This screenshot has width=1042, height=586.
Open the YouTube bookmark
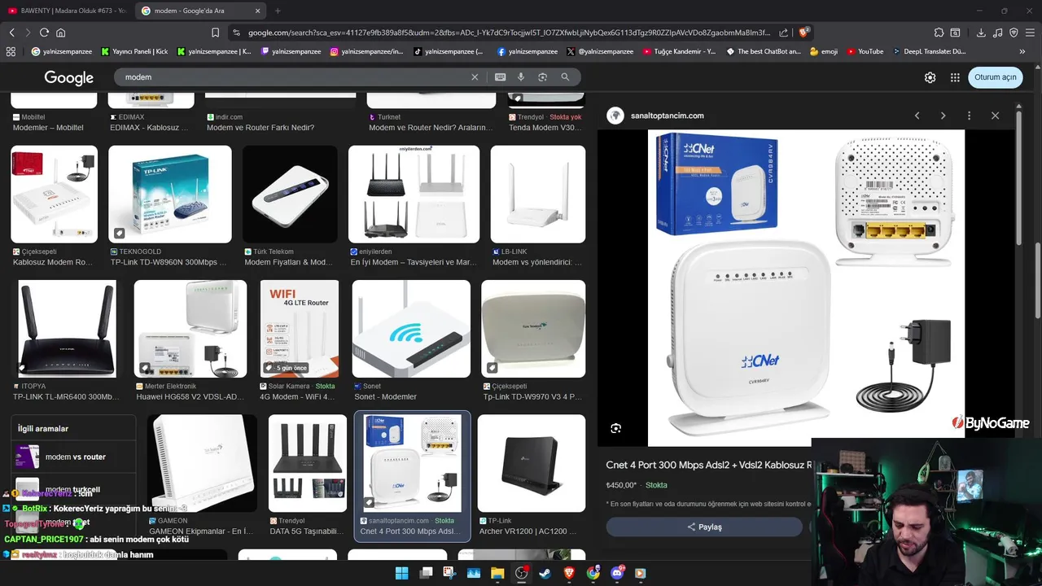point(865,51)
